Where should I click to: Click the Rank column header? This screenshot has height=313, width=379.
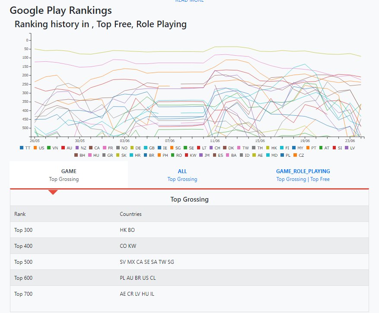(20, 214)
